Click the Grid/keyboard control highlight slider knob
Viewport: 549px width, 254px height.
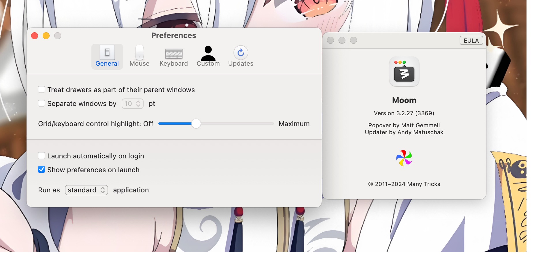196,124
